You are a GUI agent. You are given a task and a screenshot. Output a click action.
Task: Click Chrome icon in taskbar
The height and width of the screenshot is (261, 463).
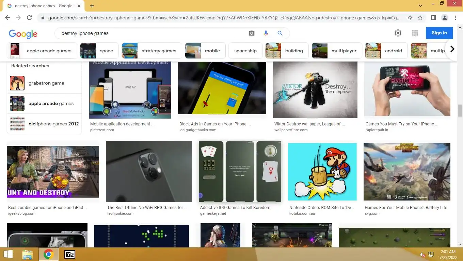coord(48,255)
